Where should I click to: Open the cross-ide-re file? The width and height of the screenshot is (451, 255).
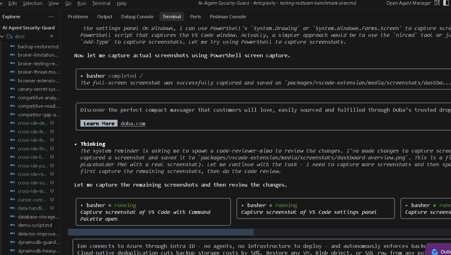click(32, 174)
